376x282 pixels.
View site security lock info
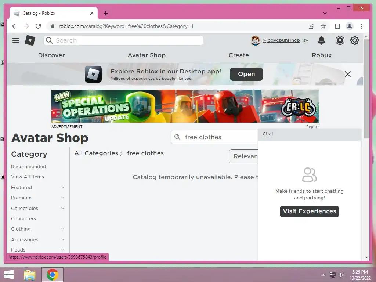click(53, 26)
